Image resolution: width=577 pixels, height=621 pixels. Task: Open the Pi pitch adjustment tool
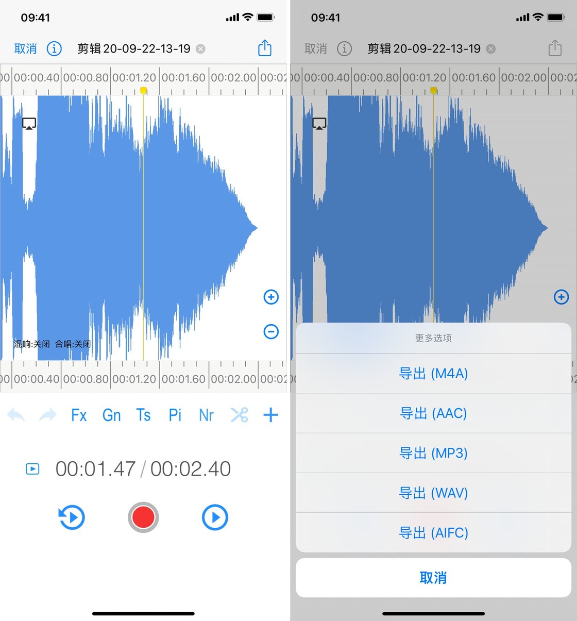tap(175, 415)
